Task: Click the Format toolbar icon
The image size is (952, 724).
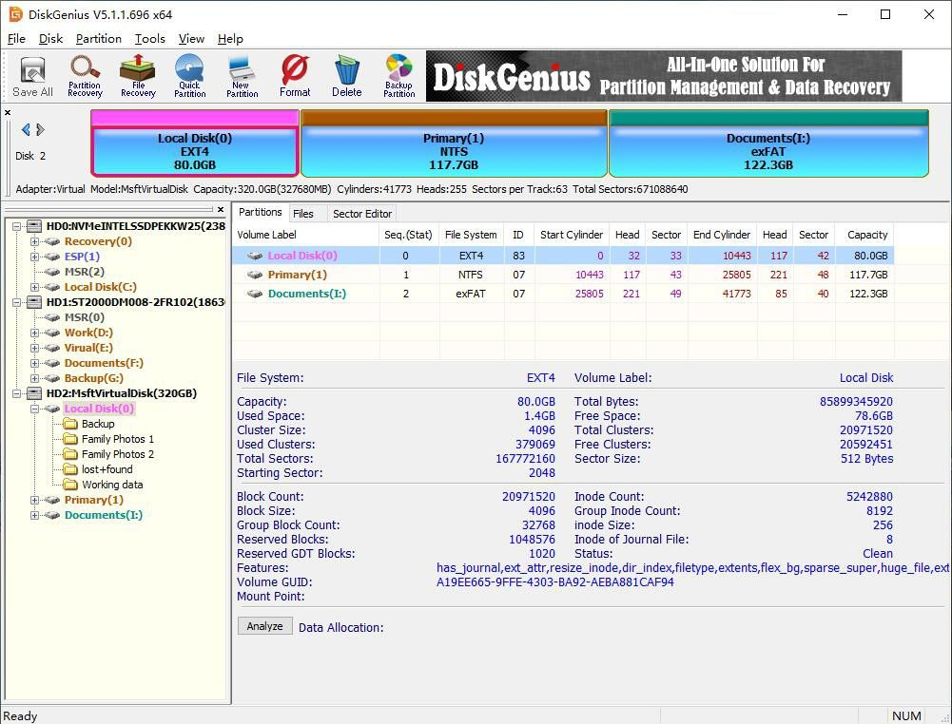Action: pos(295,76)
